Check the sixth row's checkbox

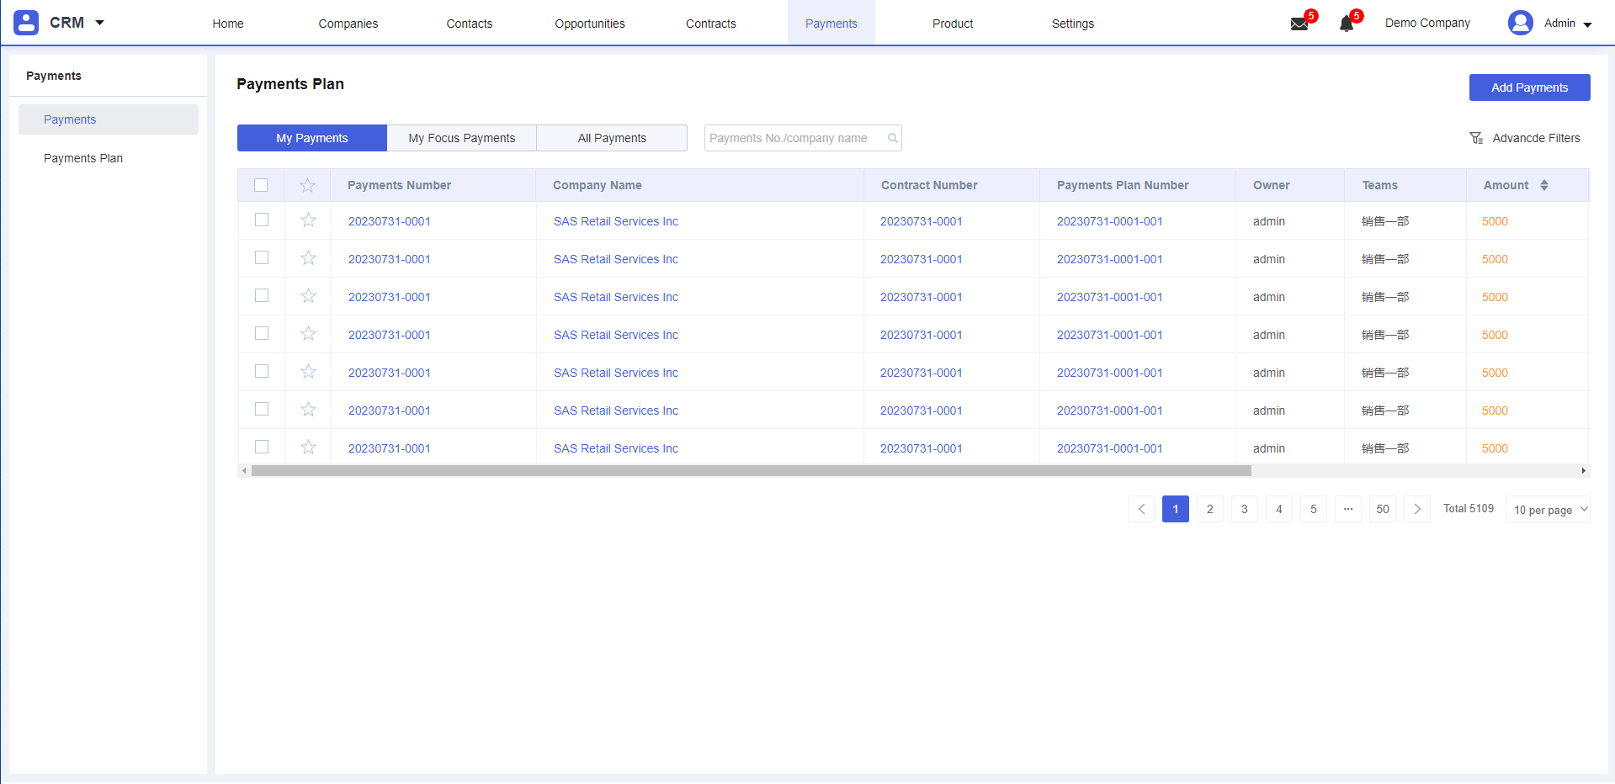(262, 409)
